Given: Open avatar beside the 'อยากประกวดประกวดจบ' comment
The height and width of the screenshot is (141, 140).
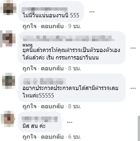Looking at the screenshot, I should [9, 81].
